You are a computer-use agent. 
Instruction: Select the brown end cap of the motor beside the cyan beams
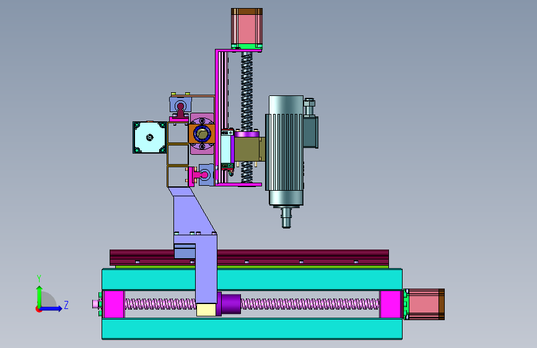click(442, 304)
